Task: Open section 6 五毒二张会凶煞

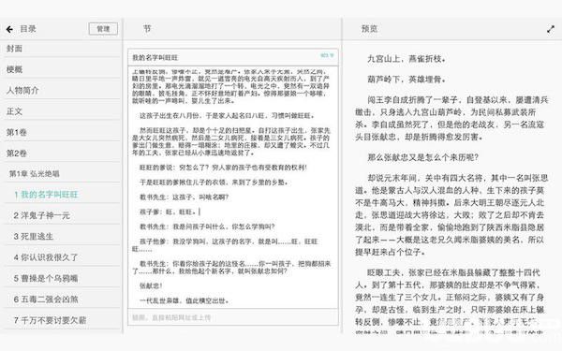Action: 63,300
